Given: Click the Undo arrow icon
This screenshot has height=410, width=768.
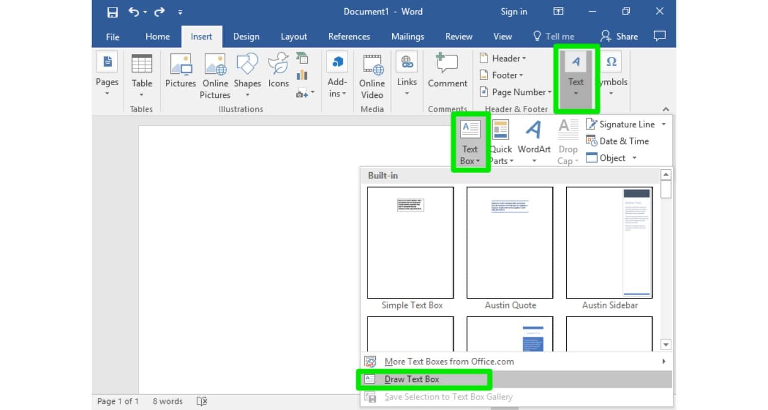Looking at the screenshot, I should (135, 12).
